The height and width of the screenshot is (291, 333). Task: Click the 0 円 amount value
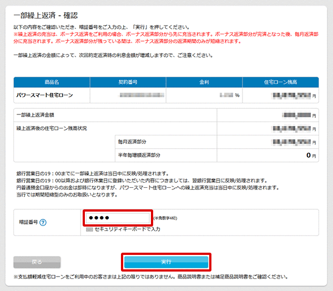tap(310, 155)
